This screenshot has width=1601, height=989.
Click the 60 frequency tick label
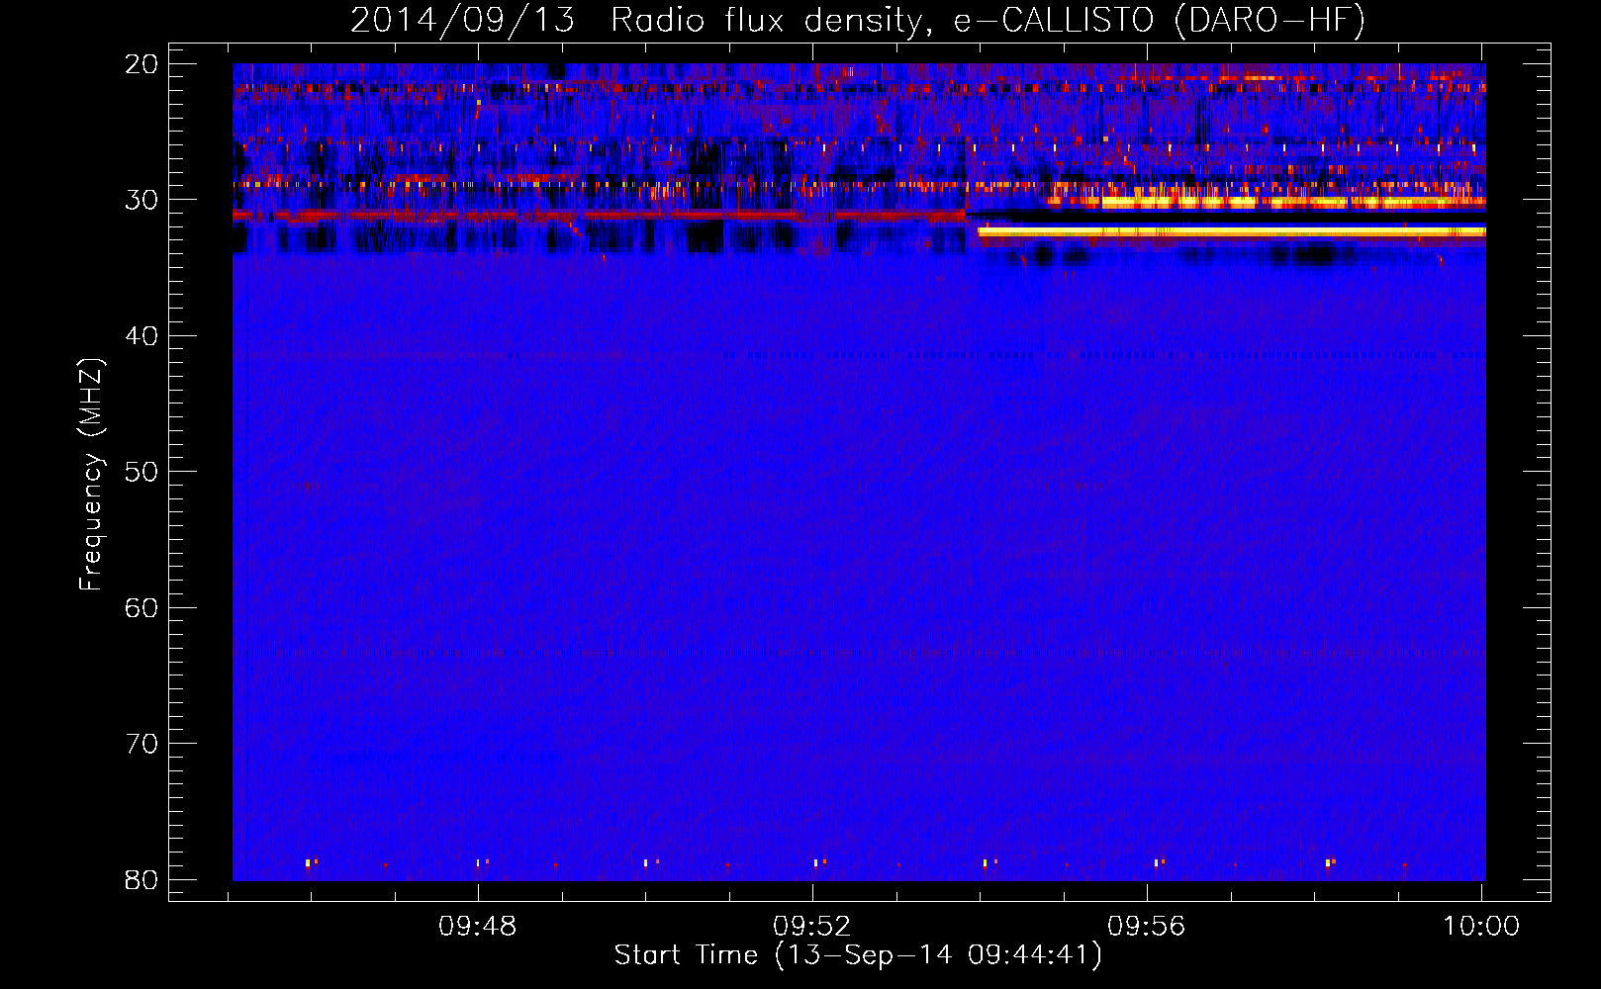pyautogui.click(x=142, y=607)
